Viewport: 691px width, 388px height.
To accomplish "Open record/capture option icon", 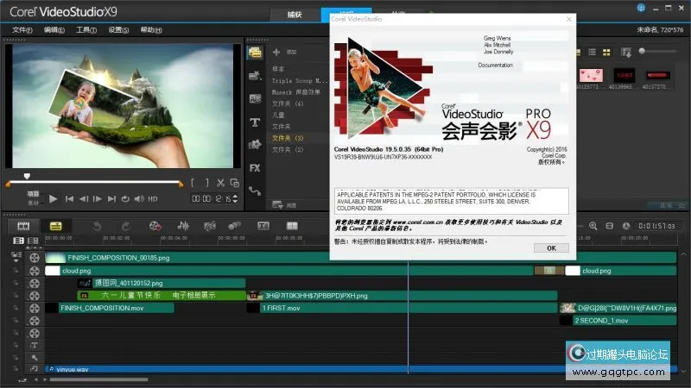I will [x=155, y=226].
